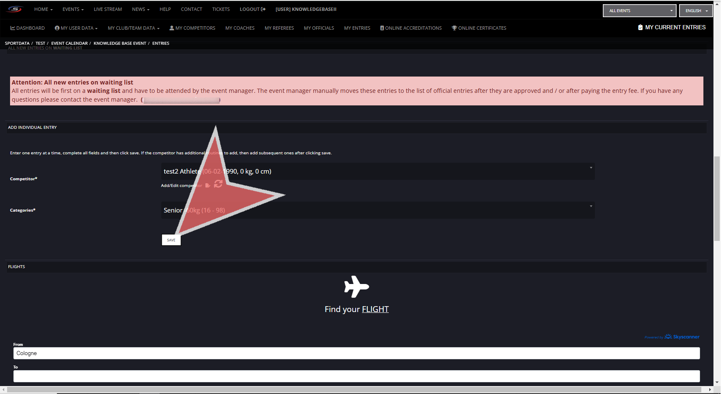
Task: Click the vertical page scrollbar thumb
Action: (x=717, y=199)
